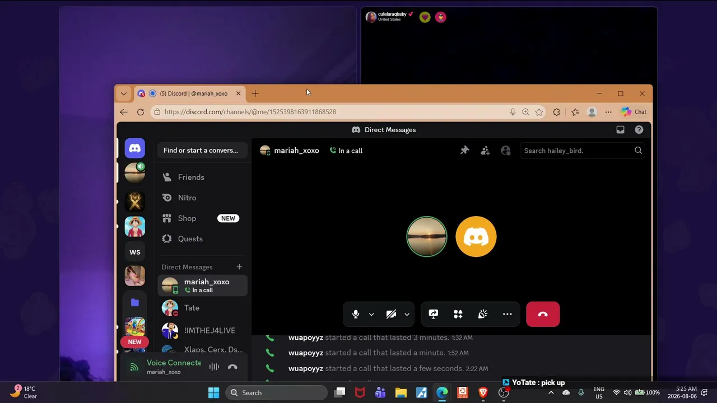Show hidden system tray icons
Screen dimensions: 717x403
pos(551,393)
